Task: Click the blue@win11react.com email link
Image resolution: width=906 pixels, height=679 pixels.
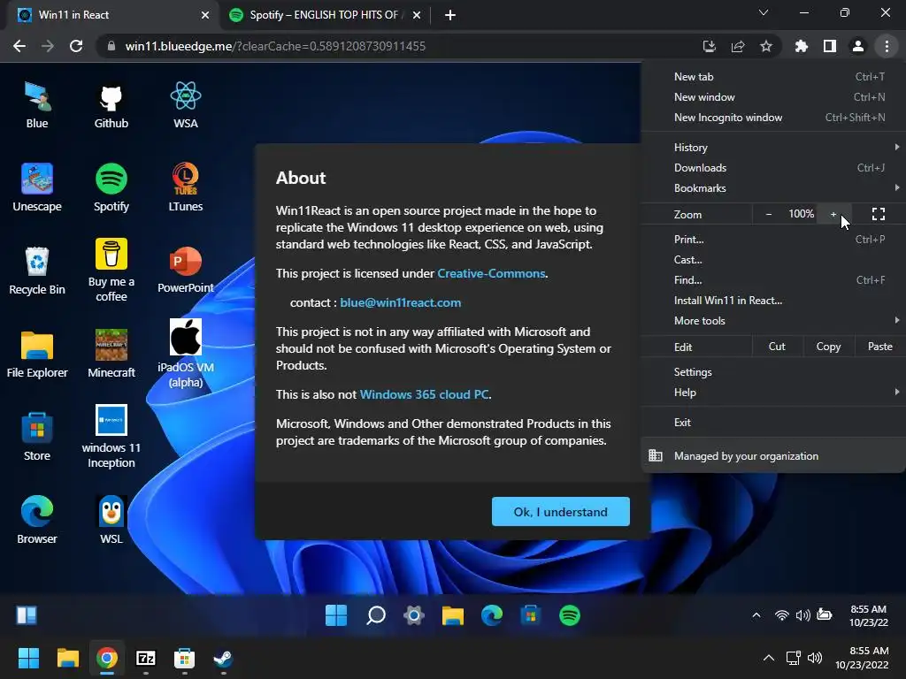Action: [401, 302]
